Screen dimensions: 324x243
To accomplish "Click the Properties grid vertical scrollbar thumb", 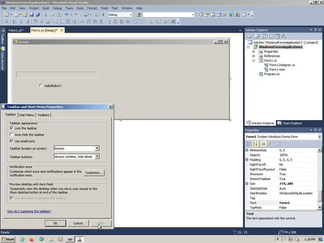I will tap(320, 196).
